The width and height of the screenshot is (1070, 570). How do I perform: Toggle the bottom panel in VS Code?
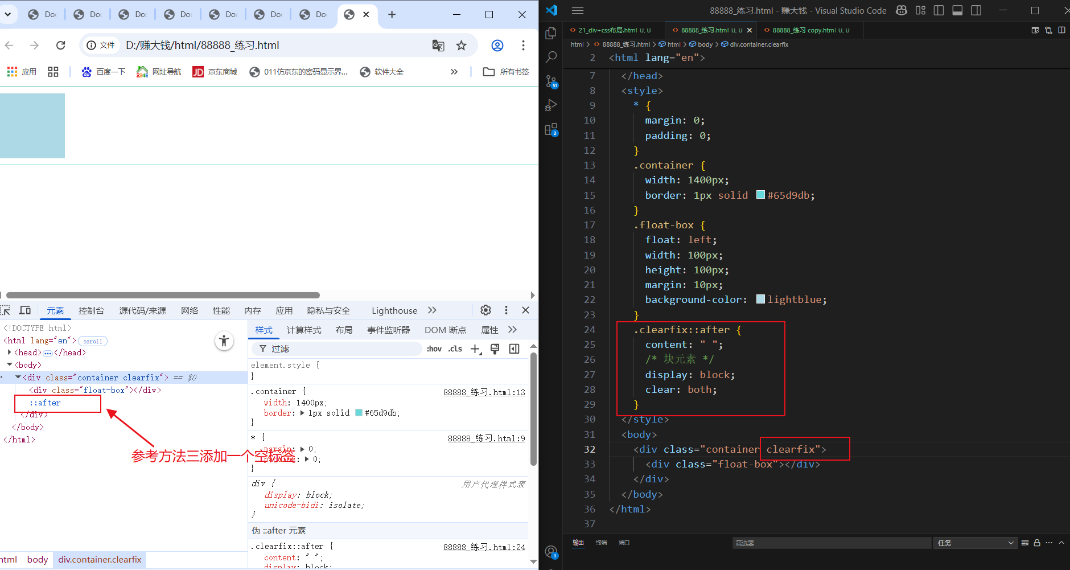957,10
